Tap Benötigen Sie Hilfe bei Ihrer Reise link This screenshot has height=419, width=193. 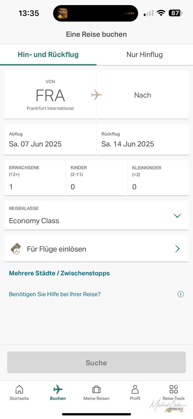point(55,294)
